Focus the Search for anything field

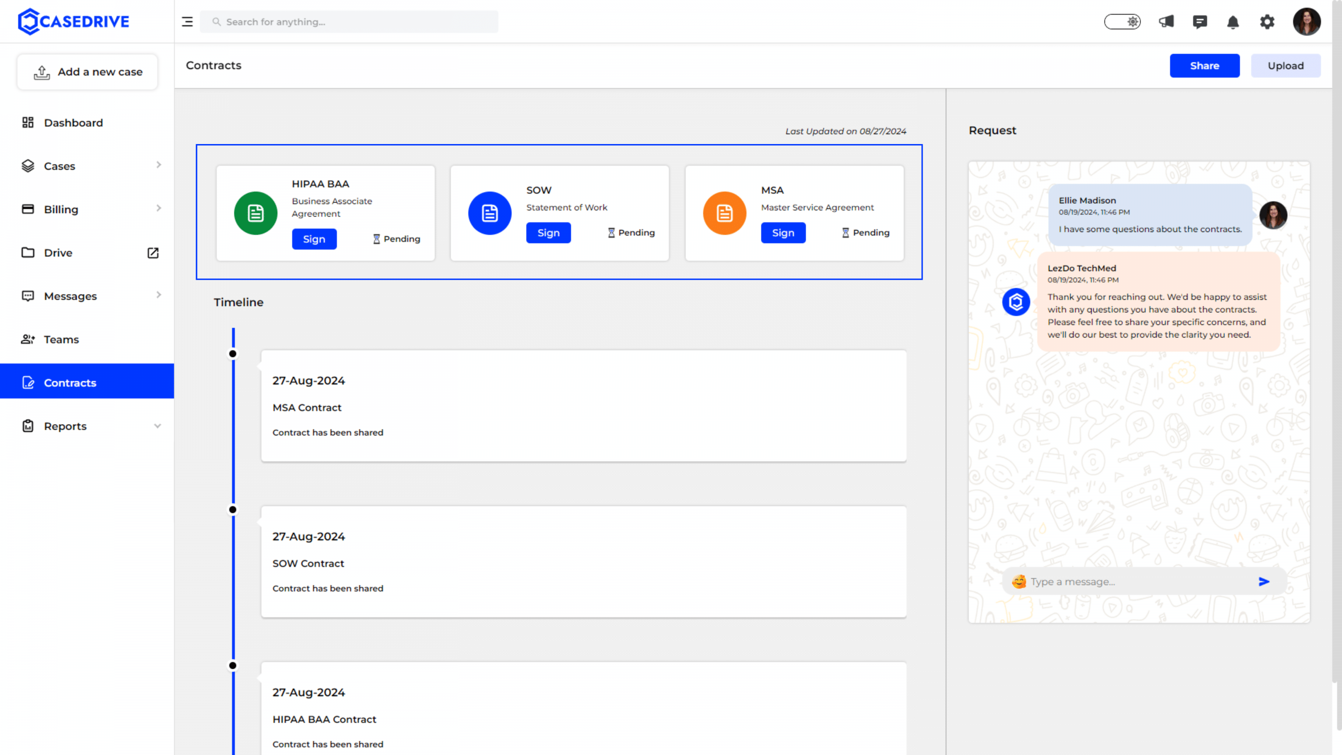tap(349, 22)
